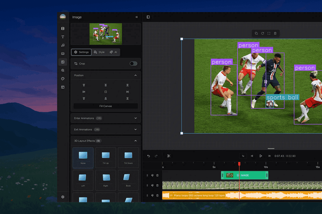Enable the Crop toggle switch
The width and height of the screenshot is (322, 214).
[134, 63]
